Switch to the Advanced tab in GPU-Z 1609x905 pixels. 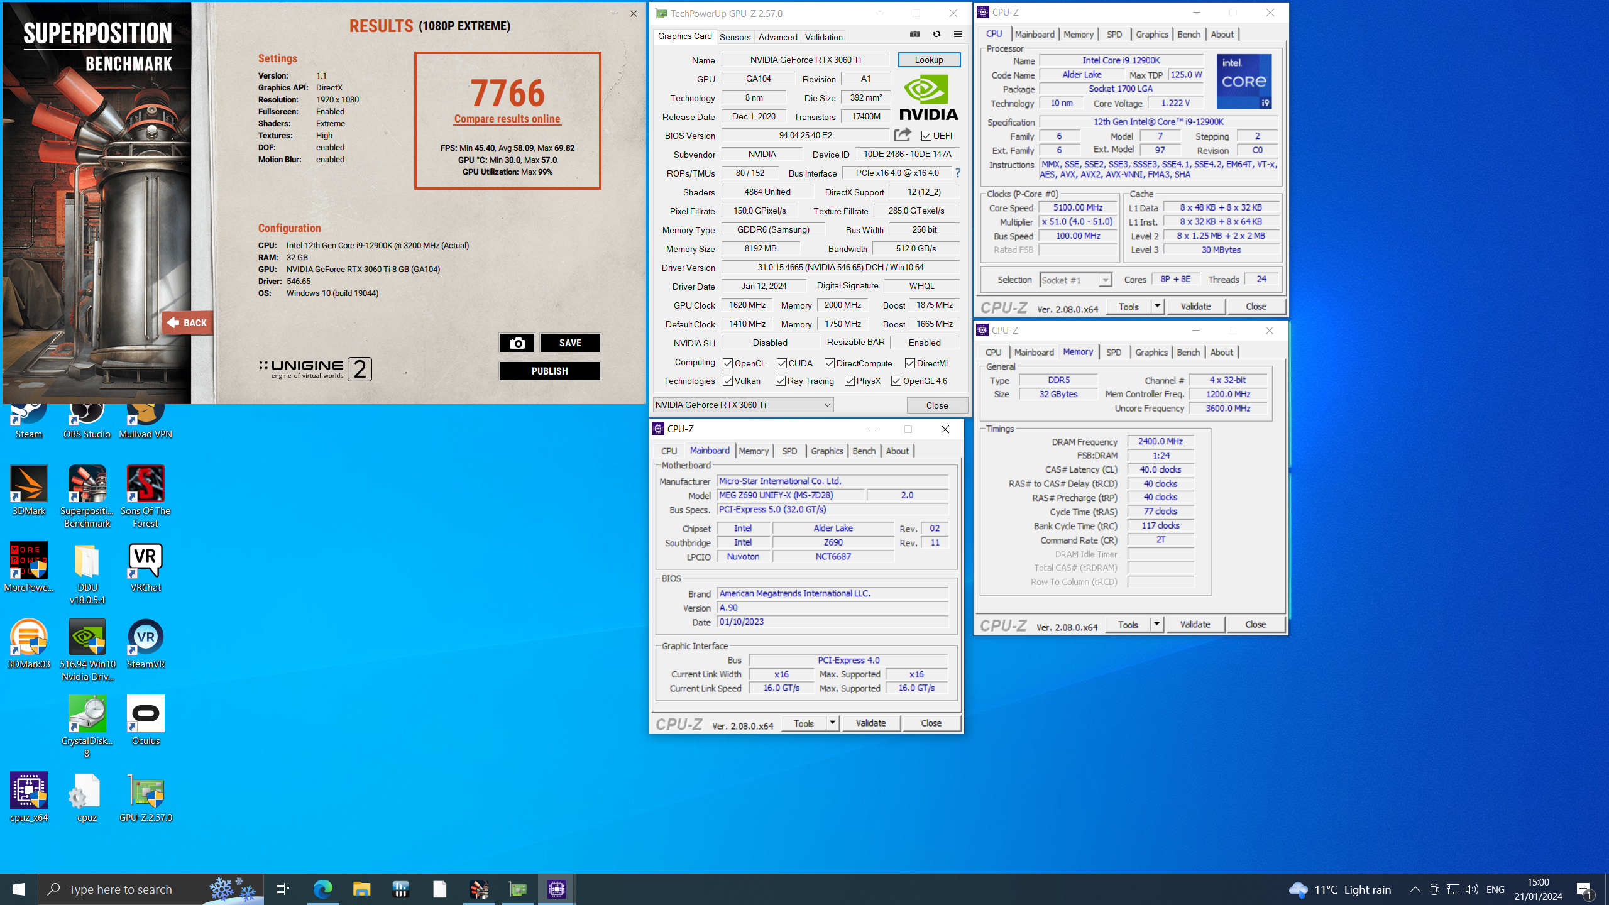pyautogui.click(x=777, y=37)
